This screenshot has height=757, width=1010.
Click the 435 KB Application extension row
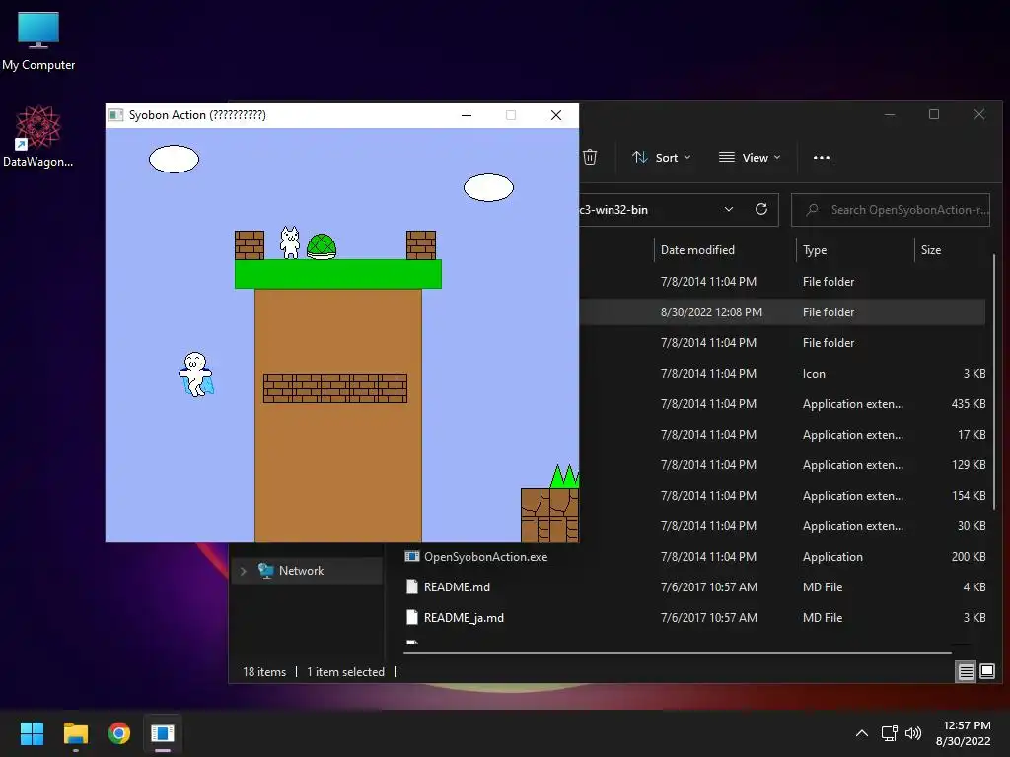pos(782,403)
